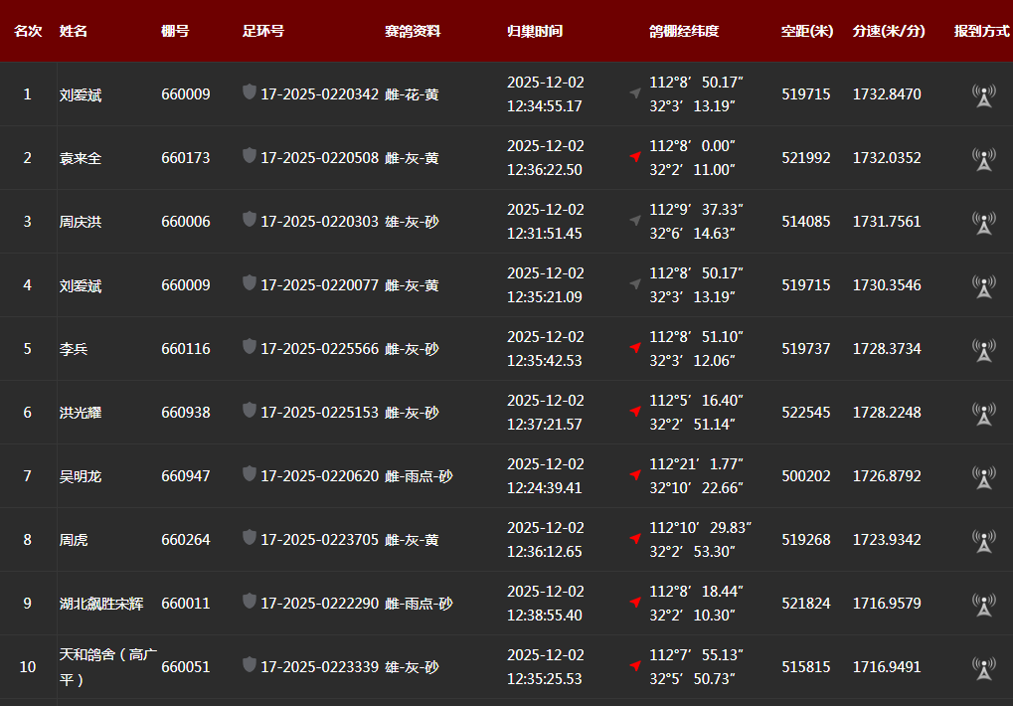Click shield icon beside ring 17-2025-0223705
This screenshot has height=706, width=1013.
click(250, 538)
